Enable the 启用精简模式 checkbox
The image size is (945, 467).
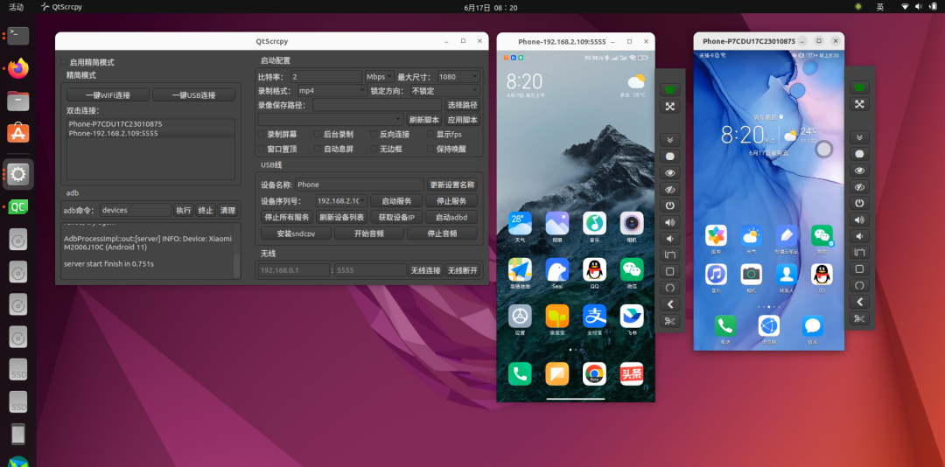pyautogui.click(x=64, y=62)
